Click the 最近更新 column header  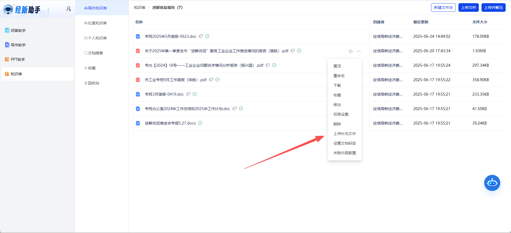click(x=421, y=22)
